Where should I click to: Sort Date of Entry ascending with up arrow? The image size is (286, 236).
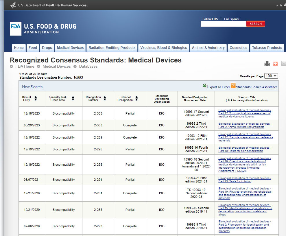tap(36, 97)
